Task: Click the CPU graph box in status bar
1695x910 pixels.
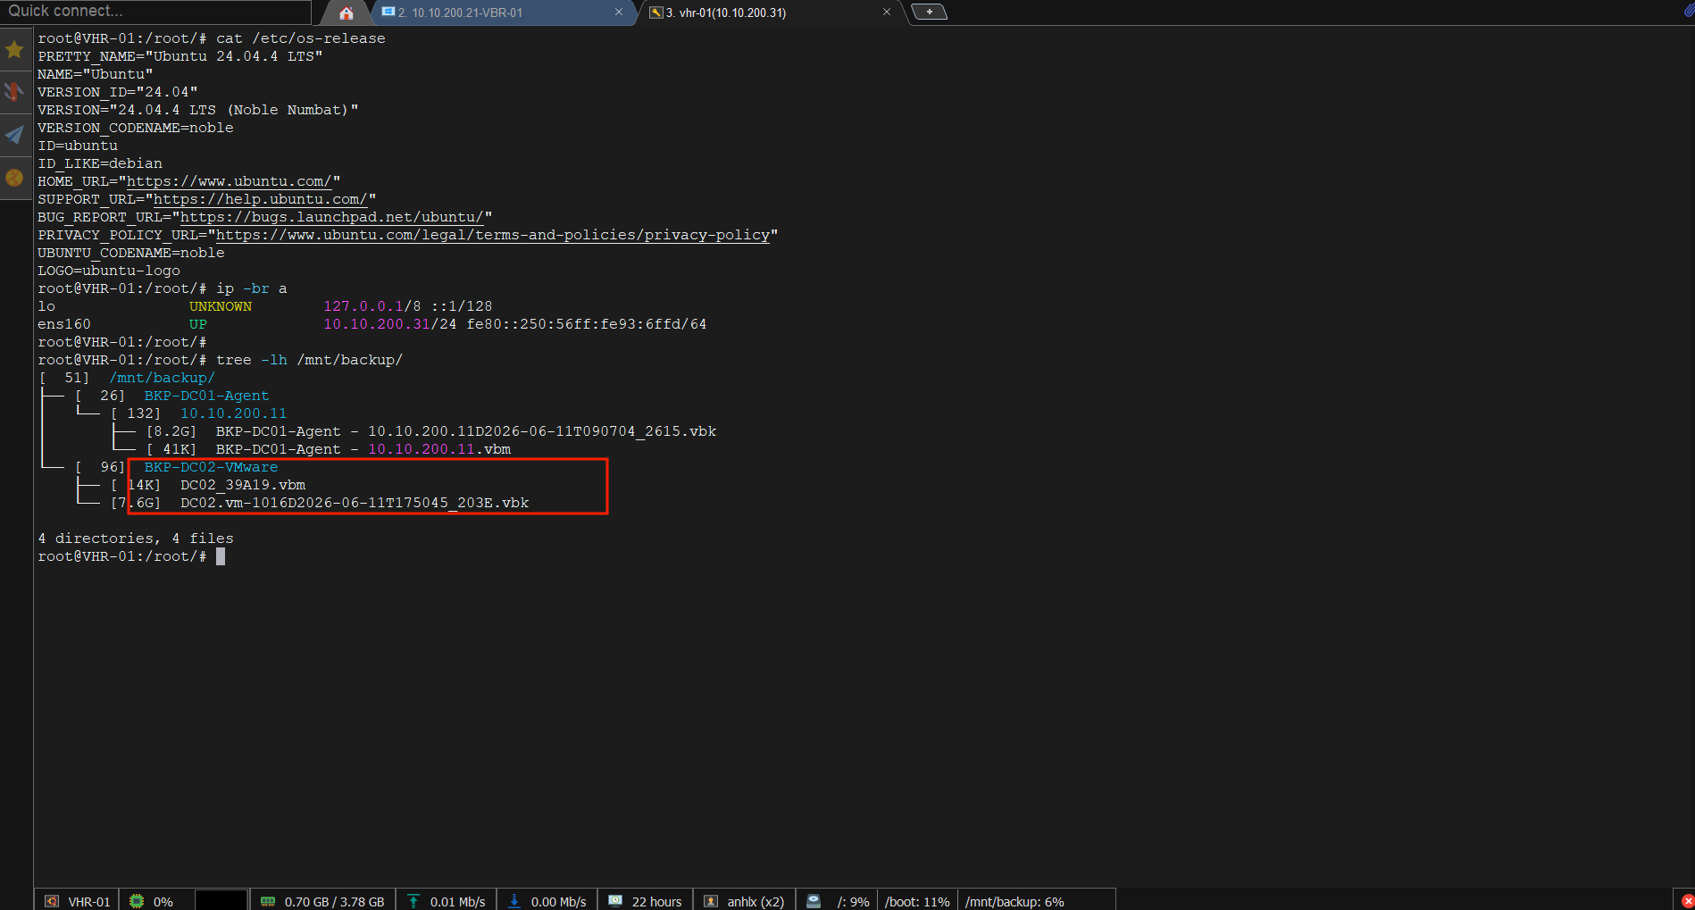Action: (221, 900)
